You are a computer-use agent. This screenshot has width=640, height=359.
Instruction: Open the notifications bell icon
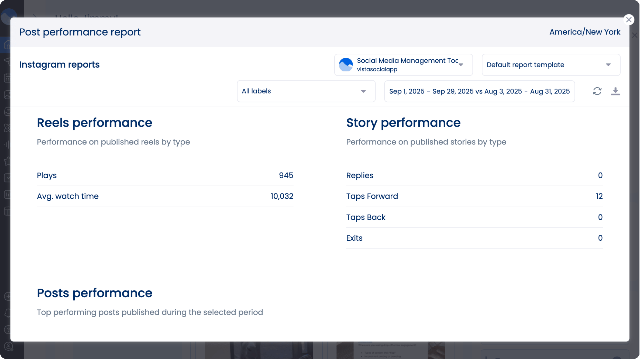(8, 313)
